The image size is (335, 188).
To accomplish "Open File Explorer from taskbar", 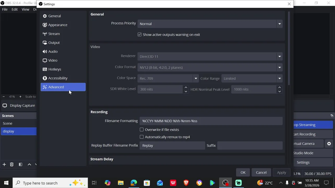I will (x=121, y=183).
